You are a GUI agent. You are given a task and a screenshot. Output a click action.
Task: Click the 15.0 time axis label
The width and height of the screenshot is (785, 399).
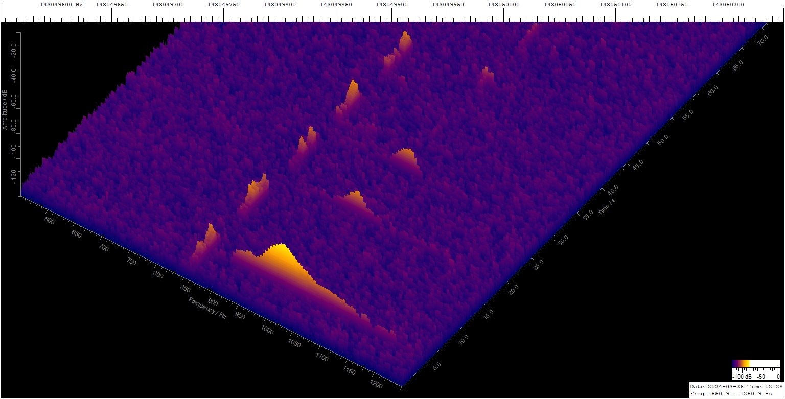pyautogui.click(x=488, y=315)
